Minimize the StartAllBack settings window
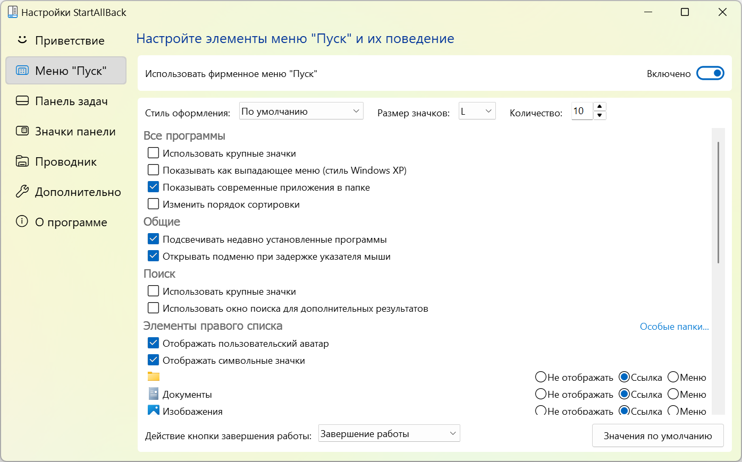The image size is (742, 462). [648, 12]
